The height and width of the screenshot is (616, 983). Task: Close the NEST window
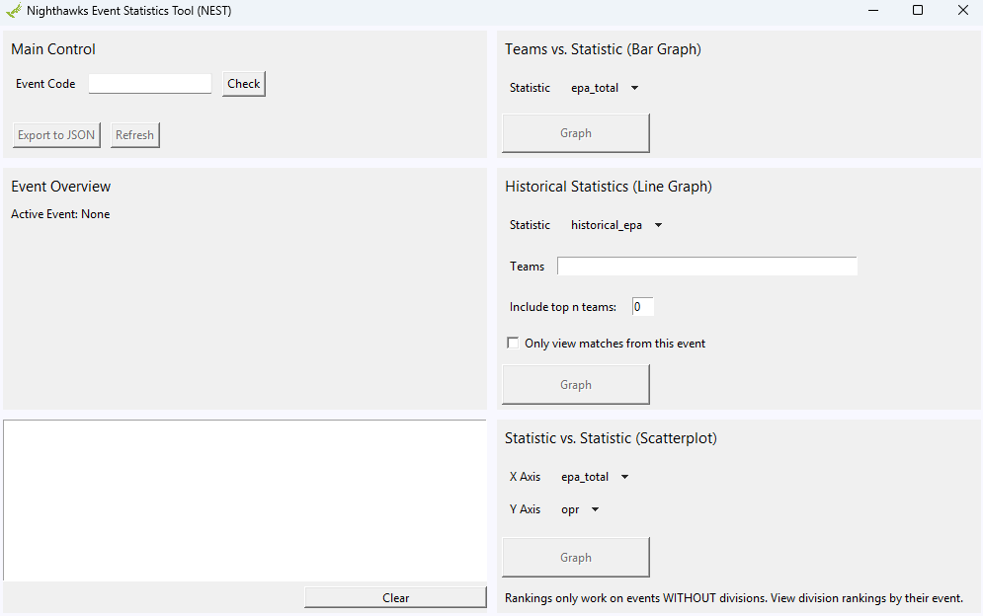pyautogui.click(x=963, y=10)
